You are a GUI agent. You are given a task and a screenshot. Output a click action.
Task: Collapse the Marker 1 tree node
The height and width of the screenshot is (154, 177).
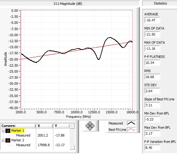coord(3,131)
